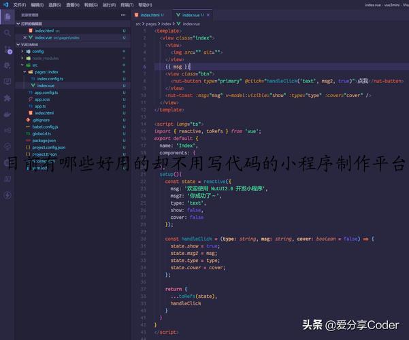Click the nut-toast tag on line 10
The width and height of the screenshot is (409, 340).
click(x=179, y=95)
